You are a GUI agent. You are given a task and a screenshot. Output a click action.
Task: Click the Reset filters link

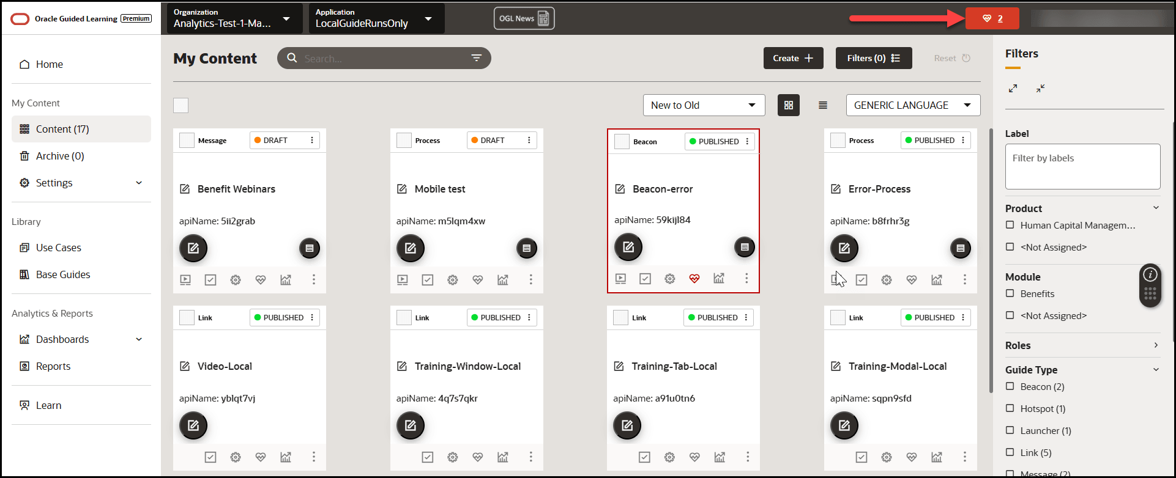952,58
